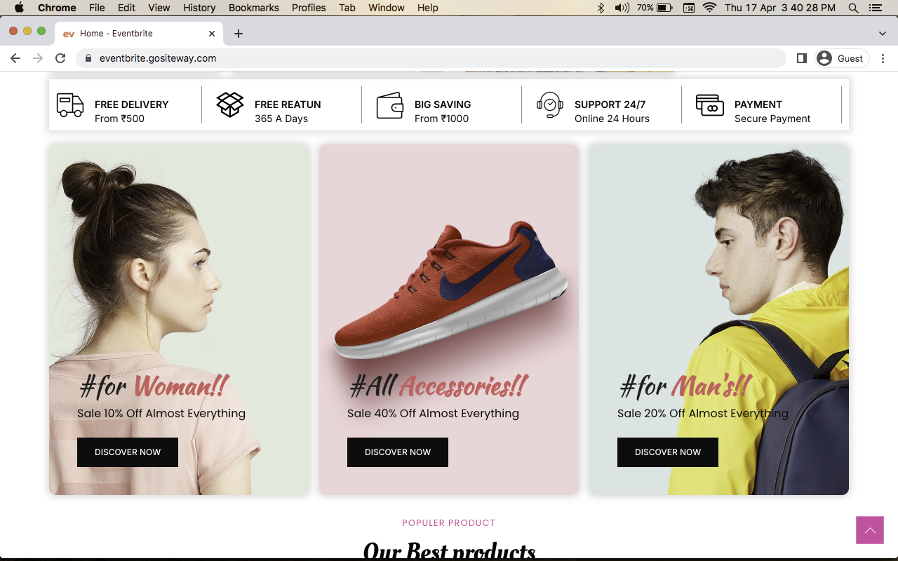
Task: Click the free delivery truck icon
Action: tap(70, 105)
